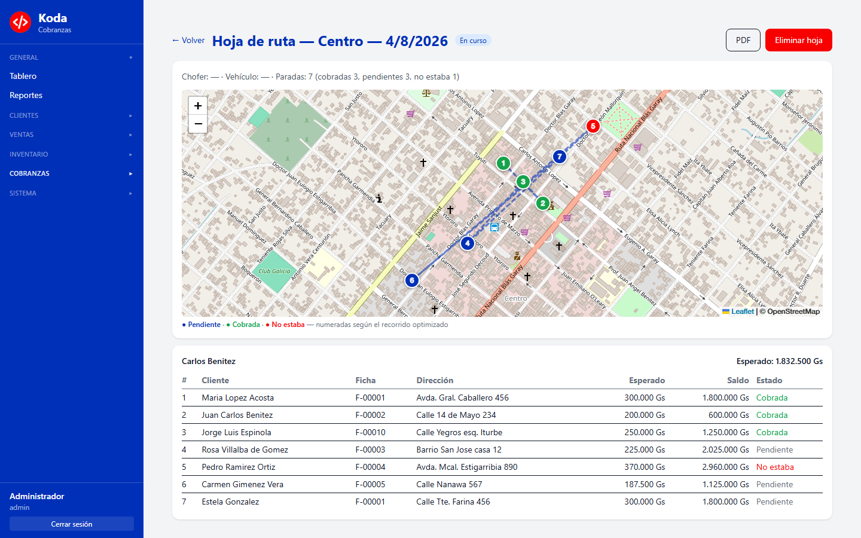Click the expected amount 187.500 Gs
861x538 pixels.
(x=645, y=484)
